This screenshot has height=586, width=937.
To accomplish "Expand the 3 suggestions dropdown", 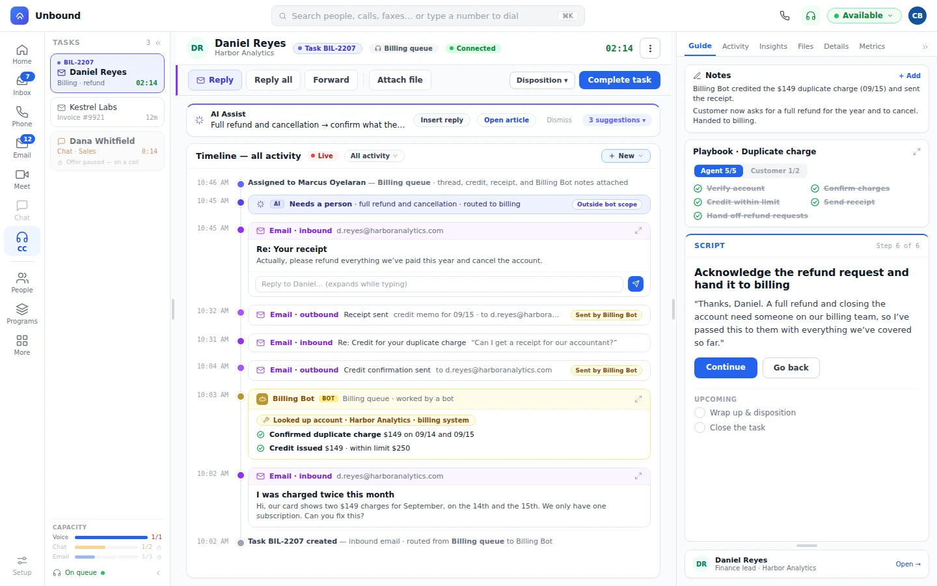I will (617, 120).
